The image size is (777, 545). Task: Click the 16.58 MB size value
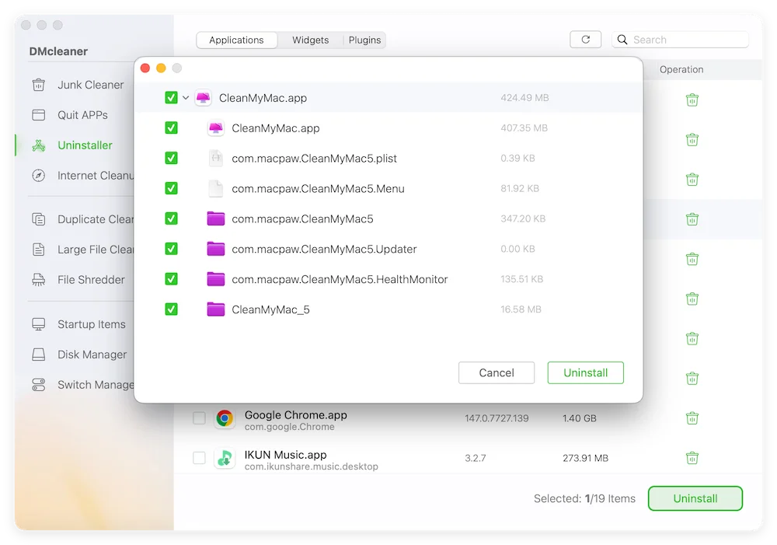tap(521, 309)
